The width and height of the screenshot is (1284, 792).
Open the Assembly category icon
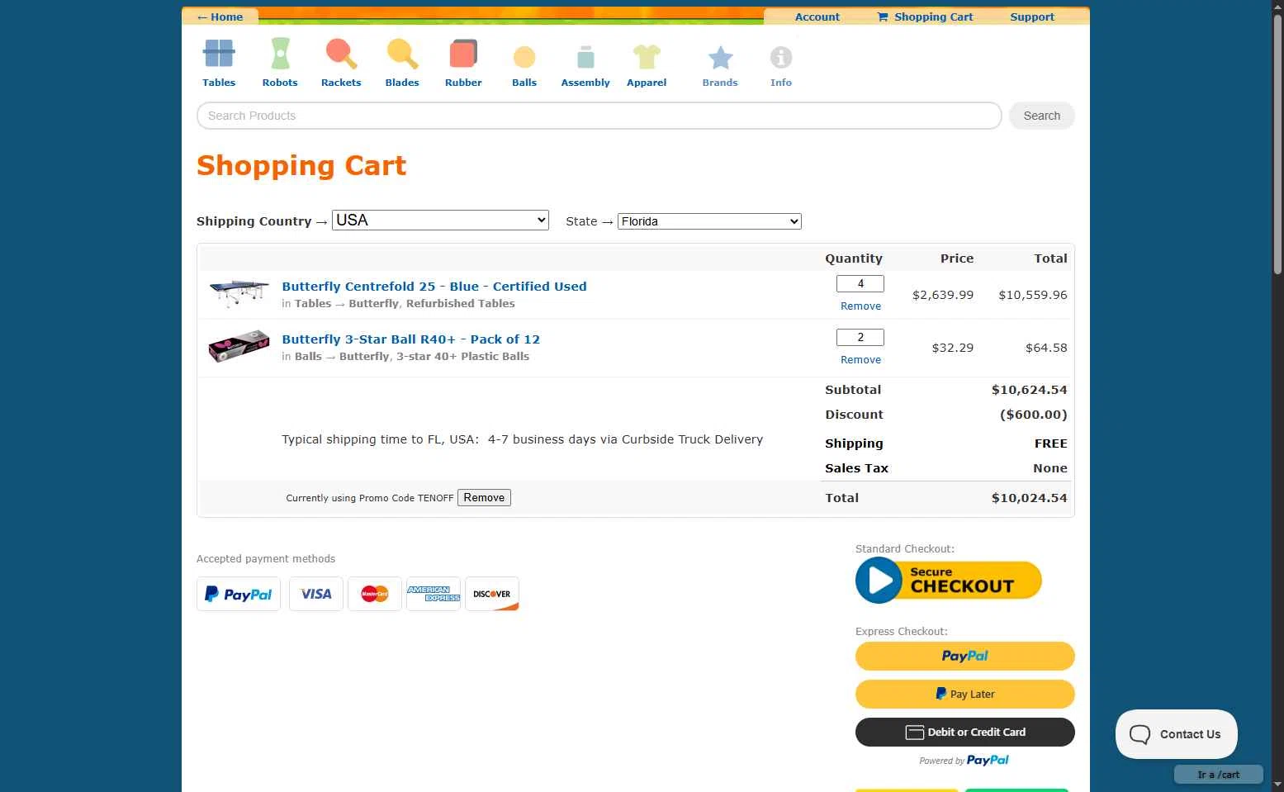pos(585,56)
